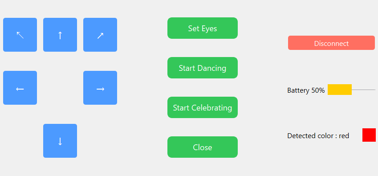Click the diagonal up-right arrow button
The height and width of the screenshot is (176, 378).
pyautogui.click(x=100, y=35)
